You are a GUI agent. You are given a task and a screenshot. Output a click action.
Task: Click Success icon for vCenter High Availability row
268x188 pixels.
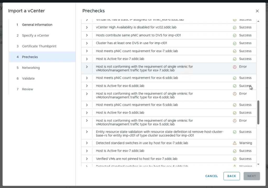(x=234, y=28)
